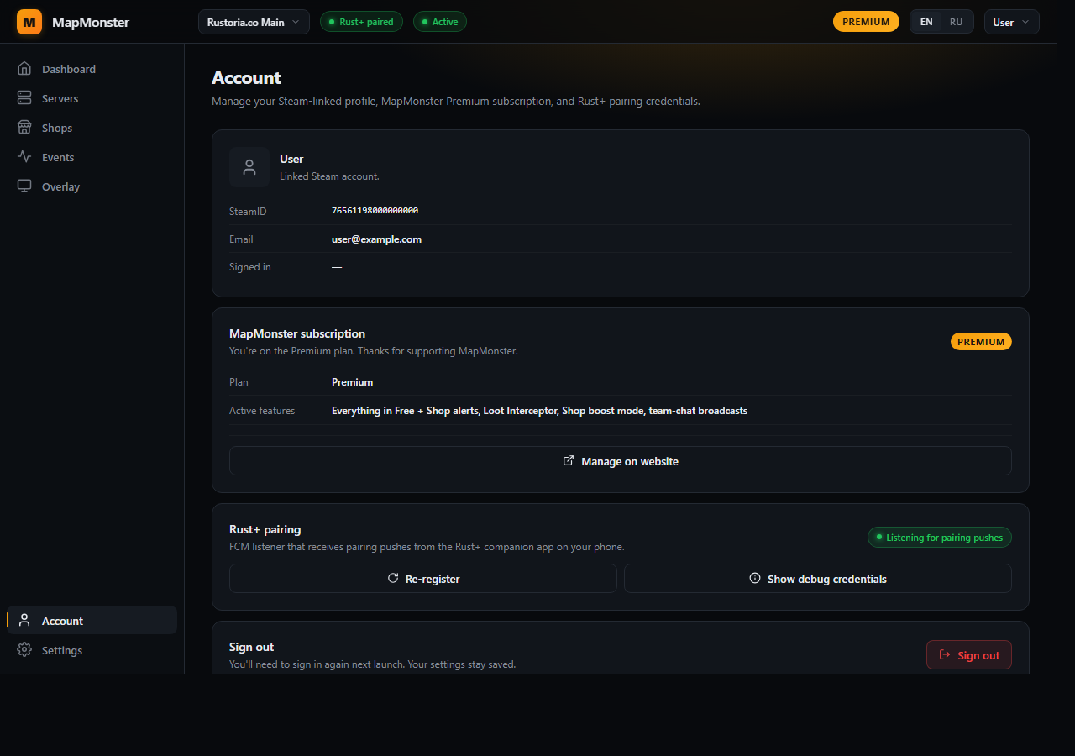Click the logout arrow icon on Sign out

tap(945, 654)
